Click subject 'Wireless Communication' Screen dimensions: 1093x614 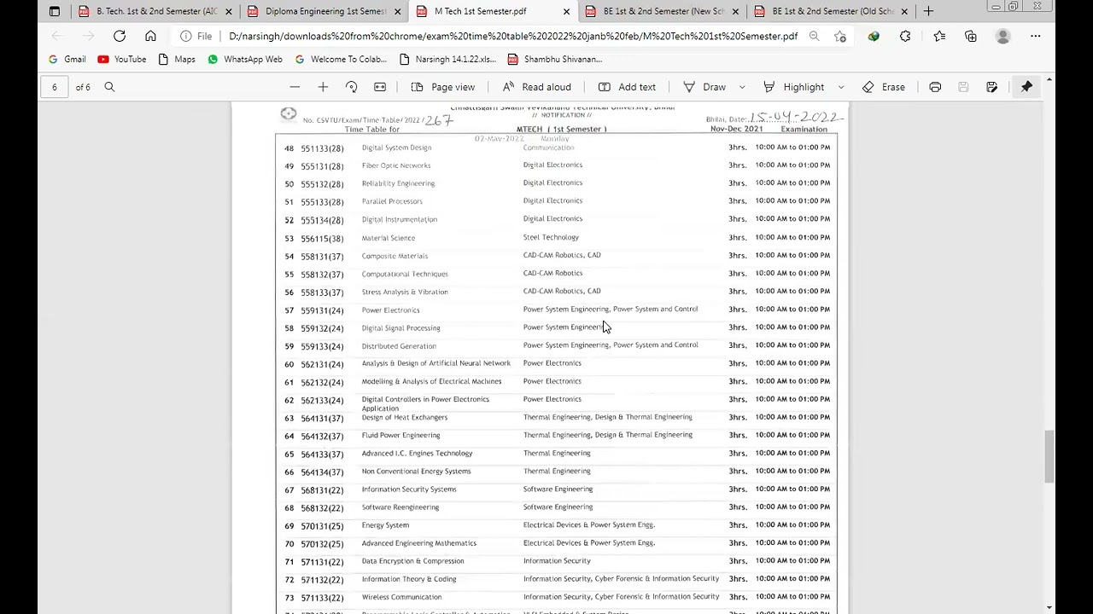(x=401, y=597)
